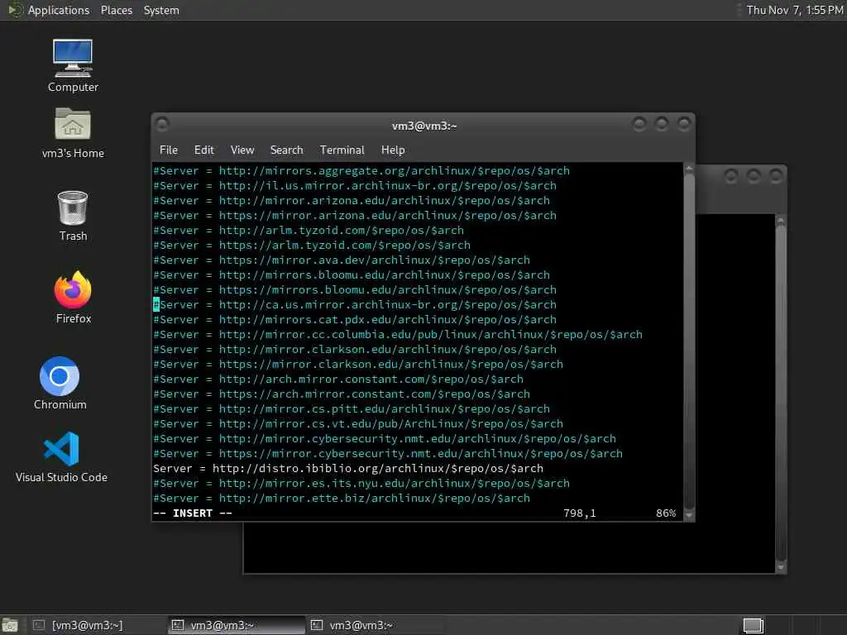Click the front terminal scrollbar up arrow
The height and width of the screenshot is (635, 847).
coord(689,169)
